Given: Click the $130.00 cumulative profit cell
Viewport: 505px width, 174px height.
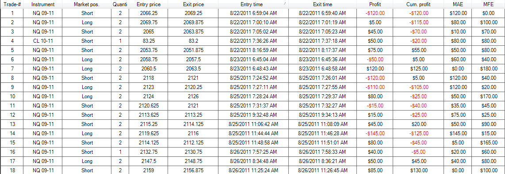Looking at the screenshot, I should tap(419, 170).
